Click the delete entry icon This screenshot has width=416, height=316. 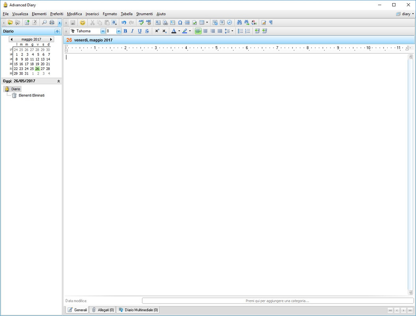pyautogui.click(x=34, y=23)
